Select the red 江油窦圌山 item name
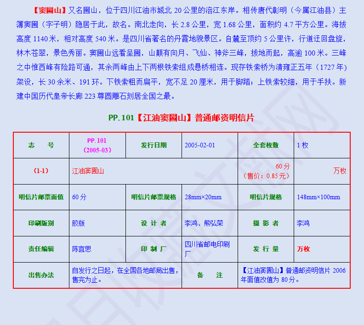Screen dimensions: 364x325 [x=88, y=171]
